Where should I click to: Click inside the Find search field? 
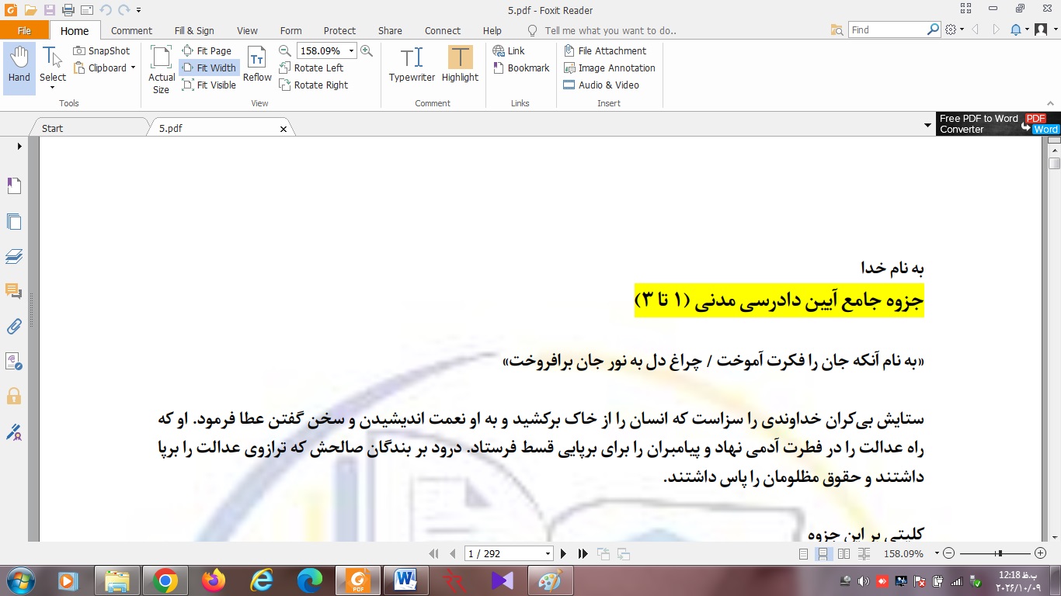tap(888, 29)
